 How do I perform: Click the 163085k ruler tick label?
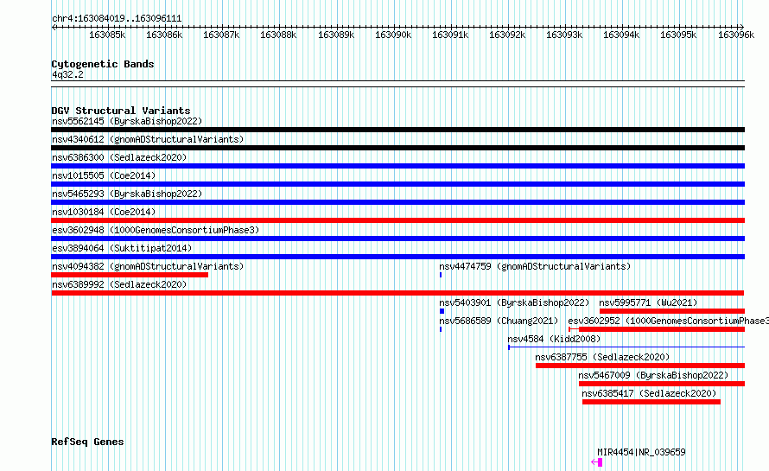(x=107, y=35)
